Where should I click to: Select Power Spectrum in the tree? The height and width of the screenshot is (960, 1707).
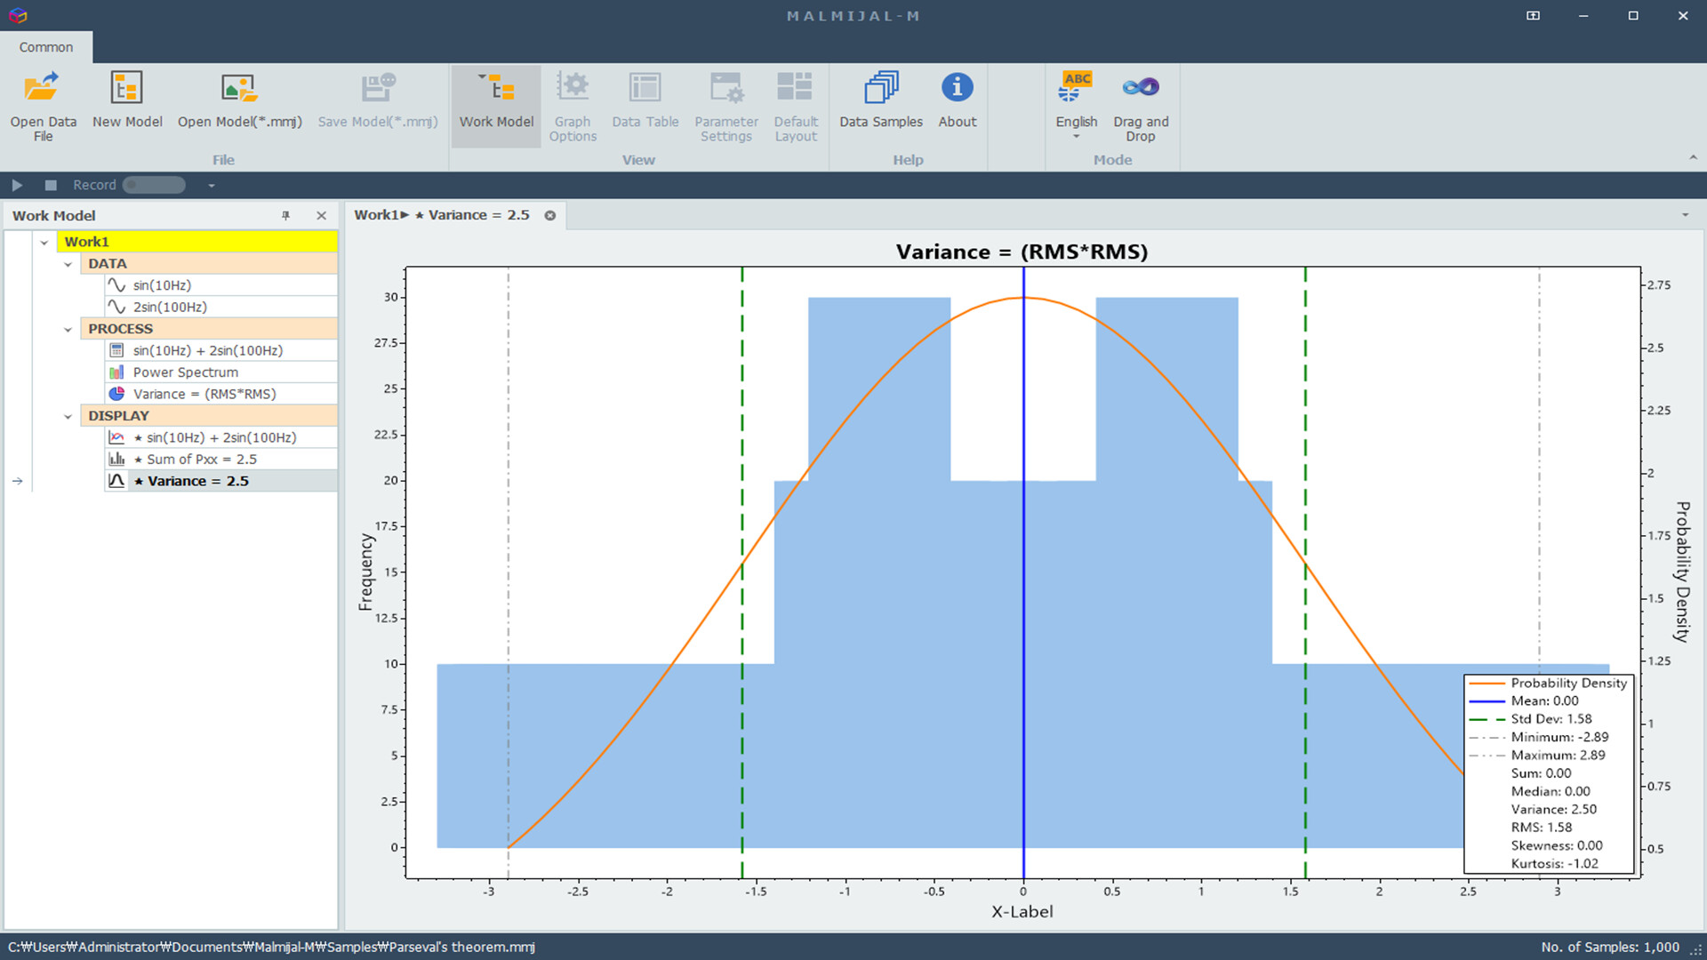[185, 372]
